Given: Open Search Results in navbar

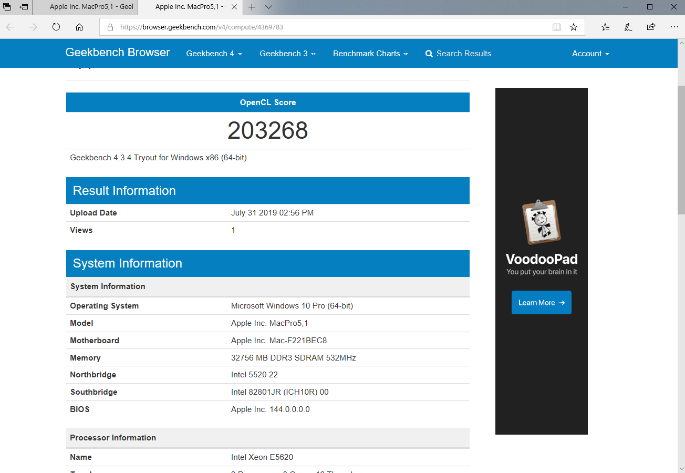Looking at the screenshot, I should (x=458, y=54).
